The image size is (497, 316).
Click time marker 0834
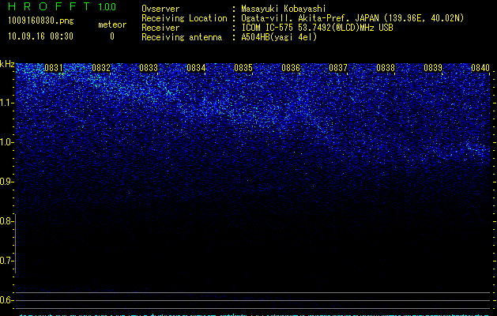coord(196,68)
